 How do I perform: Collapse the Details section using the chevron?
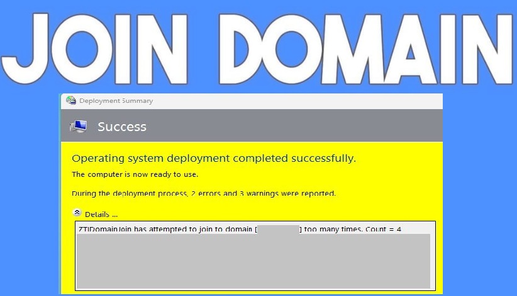77,213
